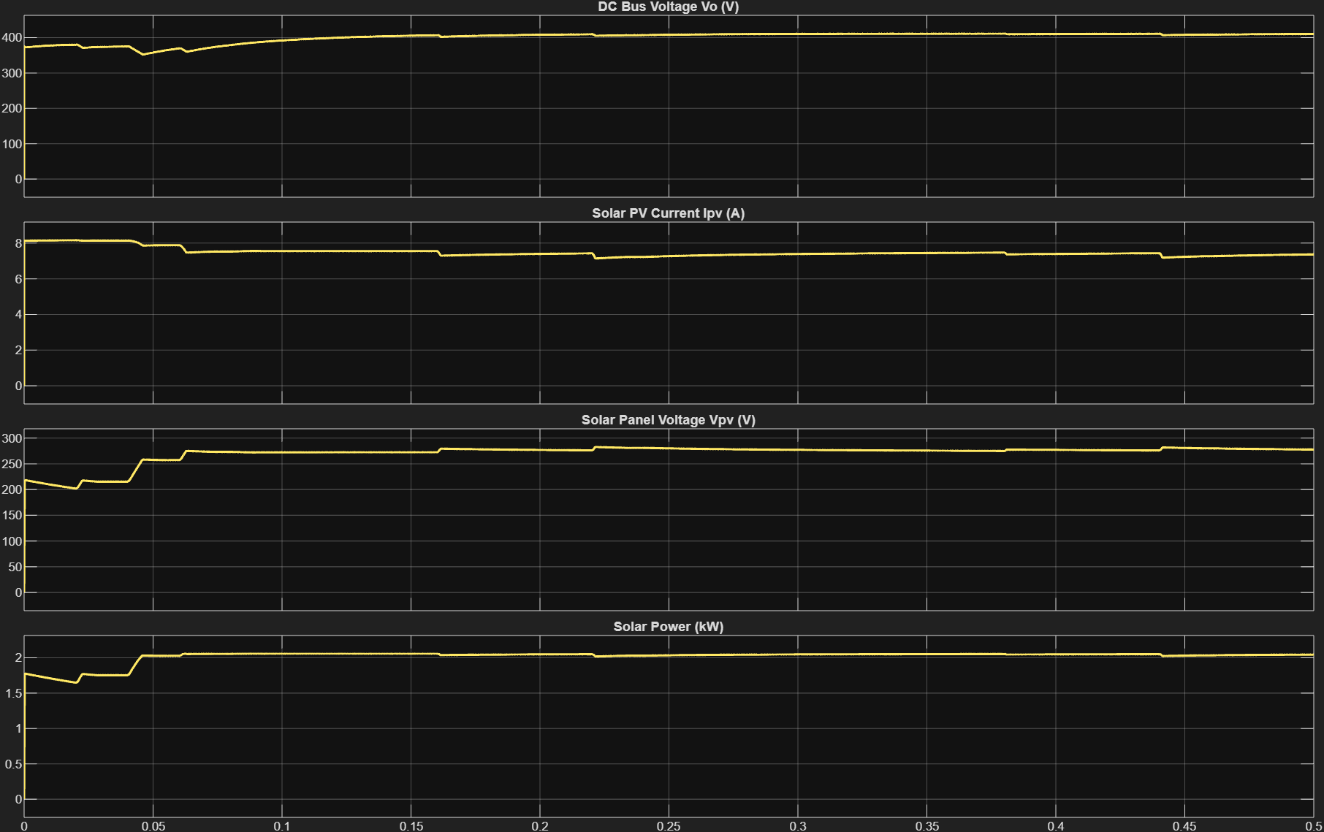The height and width of the screenshot is (832, 1324).
Task: Select the 8 tick label on Ipv current axis
Action: point(18,244)
